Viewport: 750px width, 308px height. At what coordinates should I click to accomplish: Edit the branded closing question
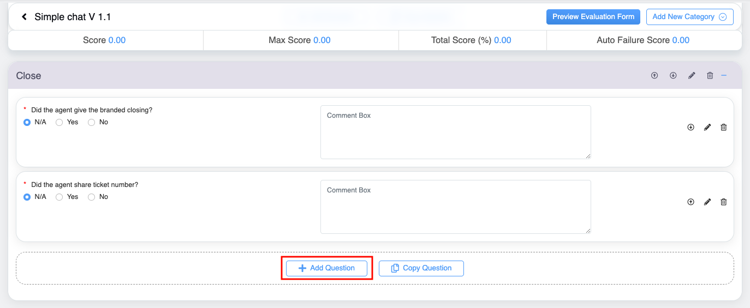[x=707, y=128]
